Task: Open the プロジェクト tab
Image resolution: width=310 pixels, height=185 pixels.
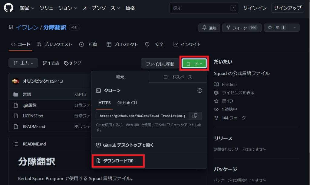Action: pos(122,44)
